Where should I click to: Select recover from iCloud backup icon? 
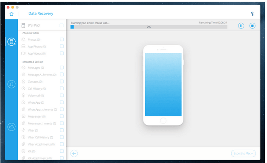pyautogui.click(x=11, y=127)
